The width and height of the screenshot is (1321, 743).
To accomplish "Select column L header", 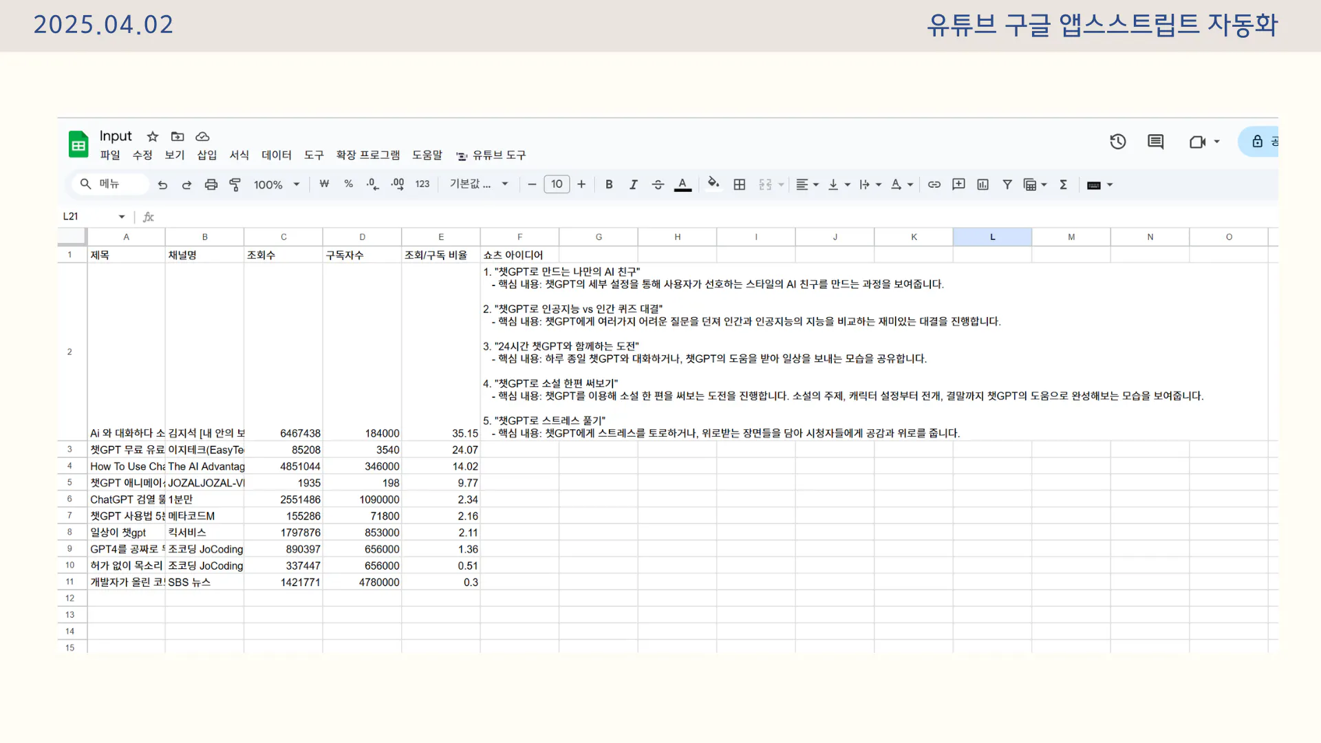I will click(992, 237).
